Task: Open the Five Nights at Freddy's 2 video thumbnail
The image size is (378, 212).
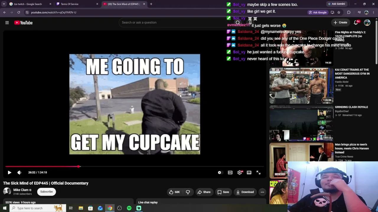Action: point(301,48)
